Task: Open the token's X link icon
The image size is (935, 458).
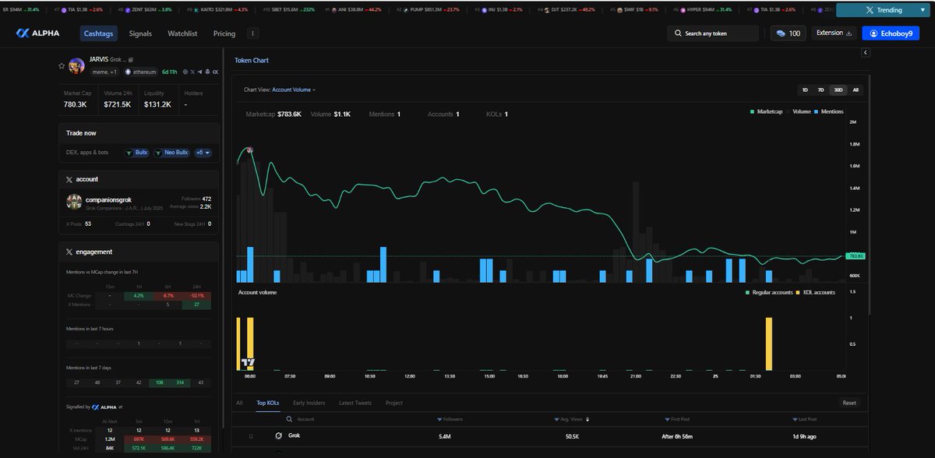Action: tap(191, 72)
